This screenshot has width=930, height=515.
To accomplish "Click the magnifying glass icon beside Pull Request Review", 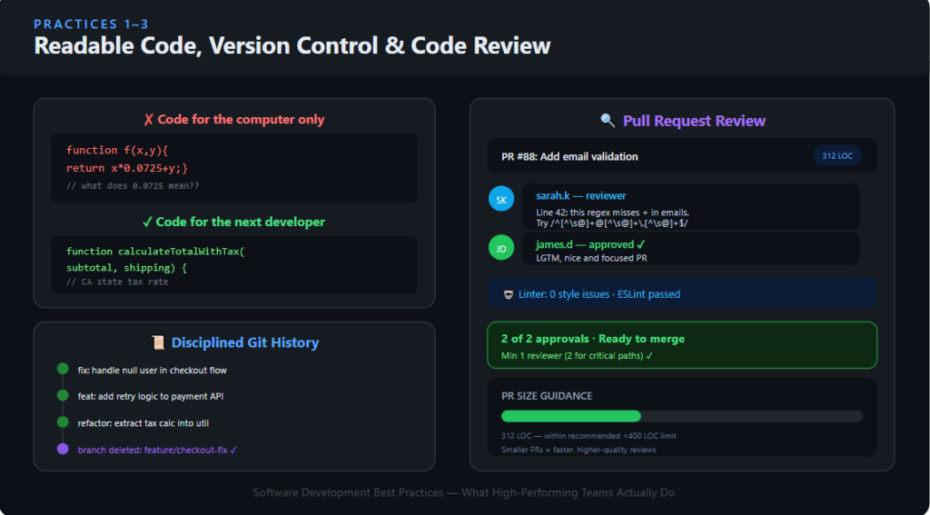I will coord(608,121).
